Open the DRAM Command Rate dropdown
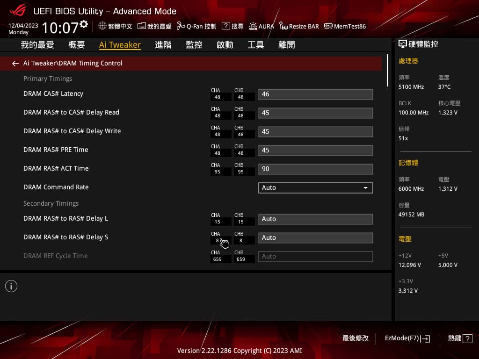479x359 pixels. 315,187
